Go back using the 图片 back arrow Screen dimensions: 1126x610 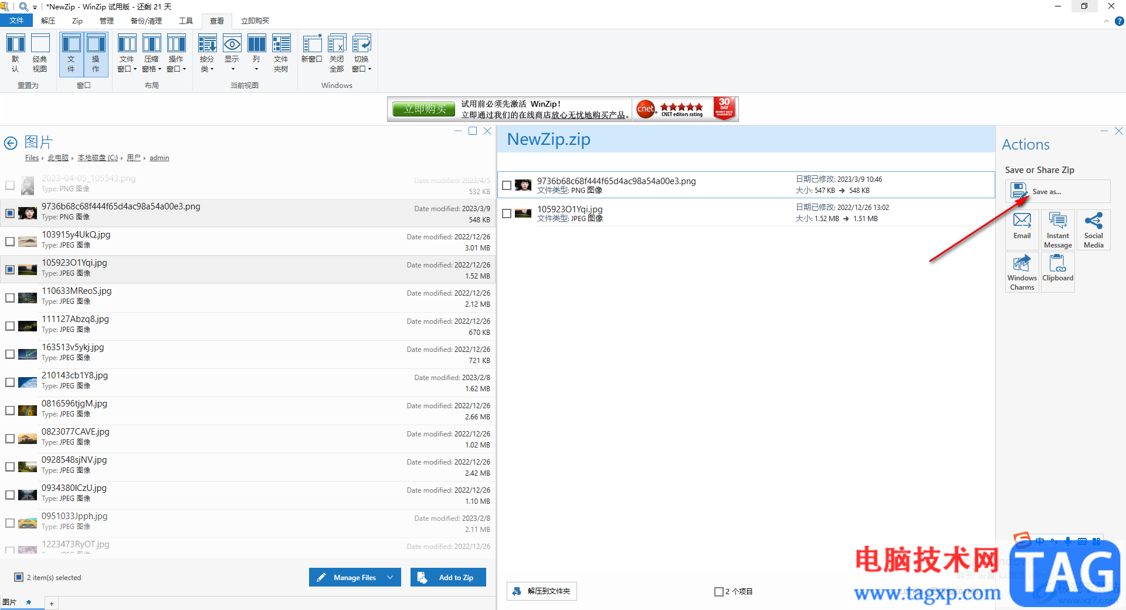(x=11, y=143)
